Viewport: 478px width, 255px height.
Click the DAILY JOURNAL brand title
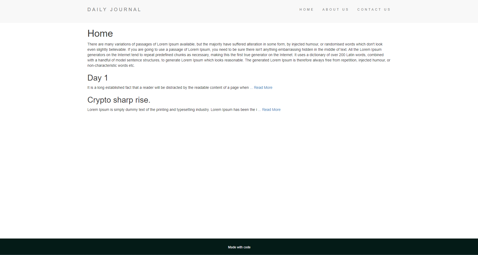coord(114,10)
